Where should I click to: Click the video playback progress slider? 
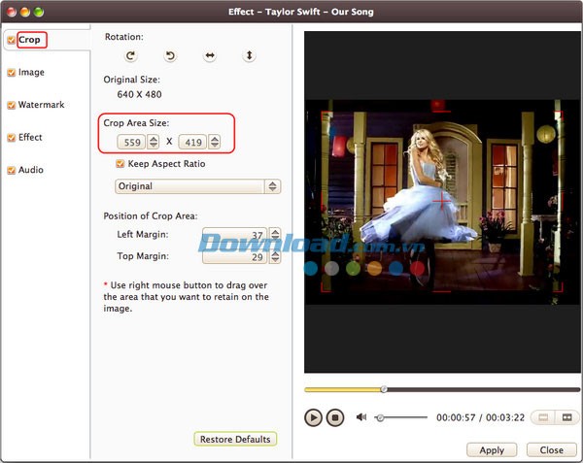point(437,389)
